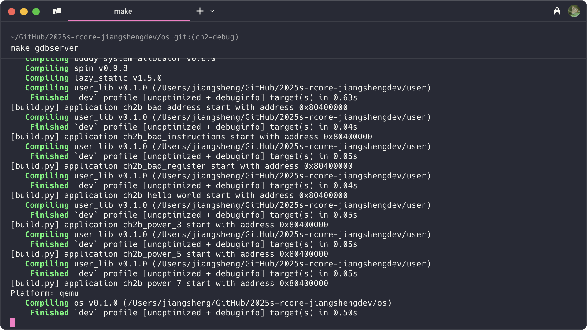Screen dimensions: 587x330
Task: Click the ~/GitHub/2025s-rcore-jiangshengdev/os prompt path
Action: point(90,37)
